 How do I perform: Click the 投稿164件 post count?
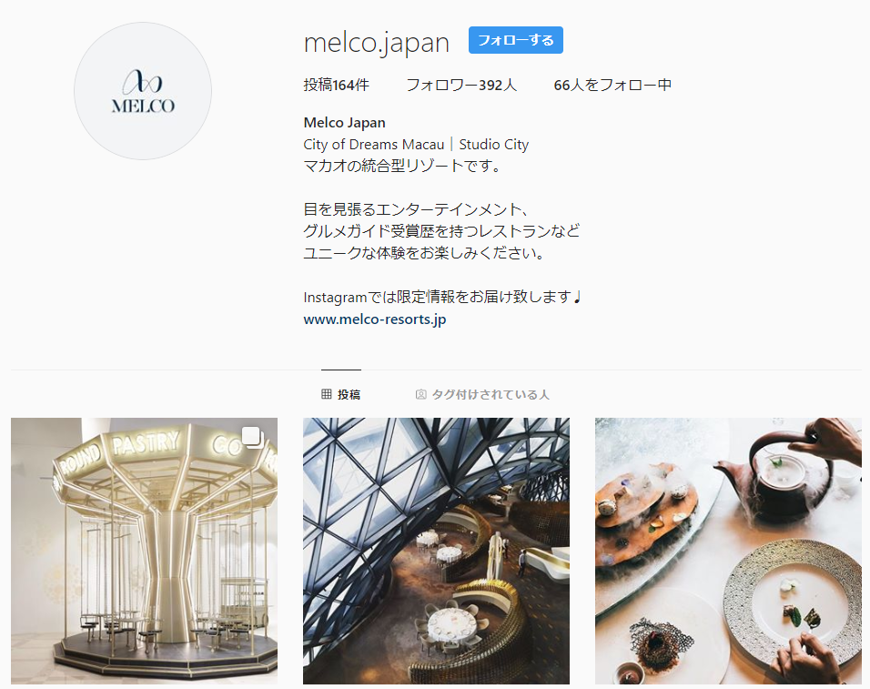336,85
